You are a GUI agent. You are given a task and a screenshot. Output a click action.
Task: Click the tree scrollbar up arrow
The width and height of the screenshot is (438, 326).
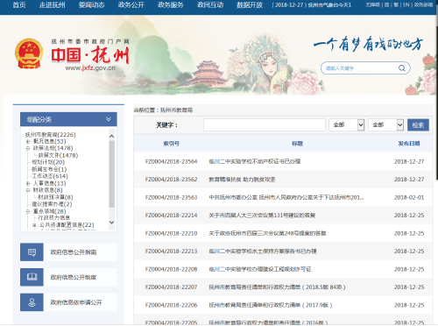[111, 137]
